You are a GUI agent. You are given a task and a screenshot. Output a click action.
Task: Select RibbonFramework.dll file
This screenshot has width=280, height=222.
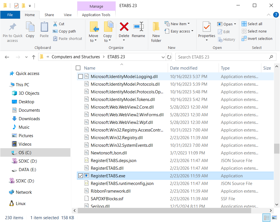click(111, 191)
